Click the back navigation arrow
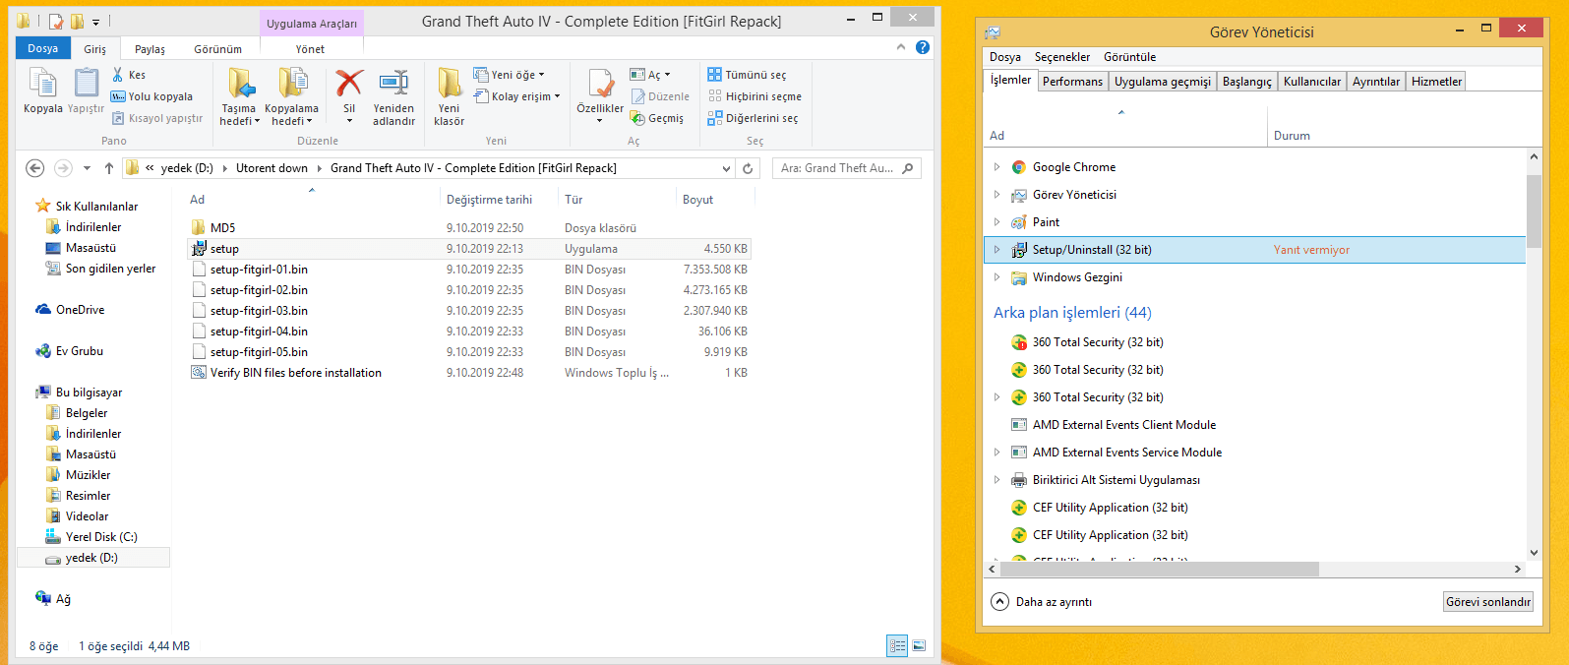Screen dimensions: 1569x665 [x=34, y=168]
